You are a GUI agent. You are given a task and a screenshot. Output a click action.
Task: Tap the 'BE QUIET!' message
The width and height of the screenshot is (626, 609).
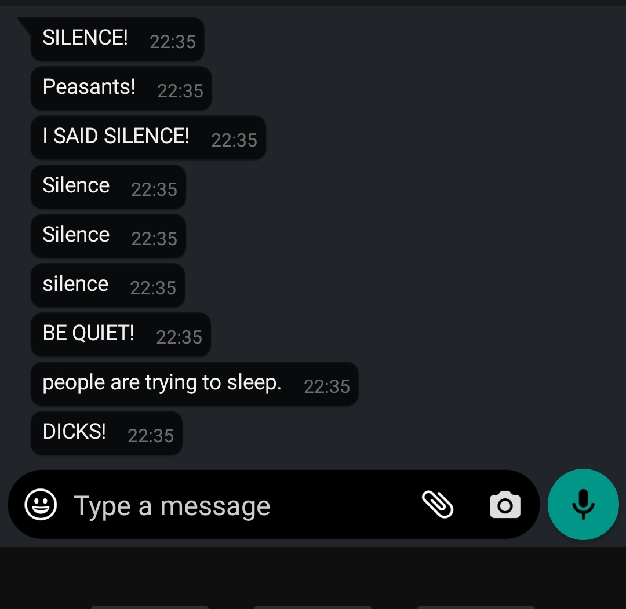(x=121, y=334)
